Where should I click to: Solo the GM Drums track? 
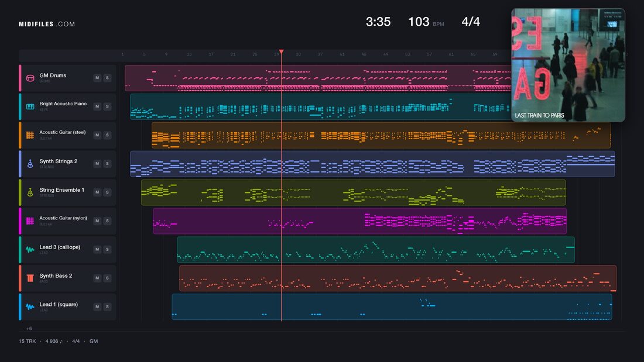click(x=107, y=78)
